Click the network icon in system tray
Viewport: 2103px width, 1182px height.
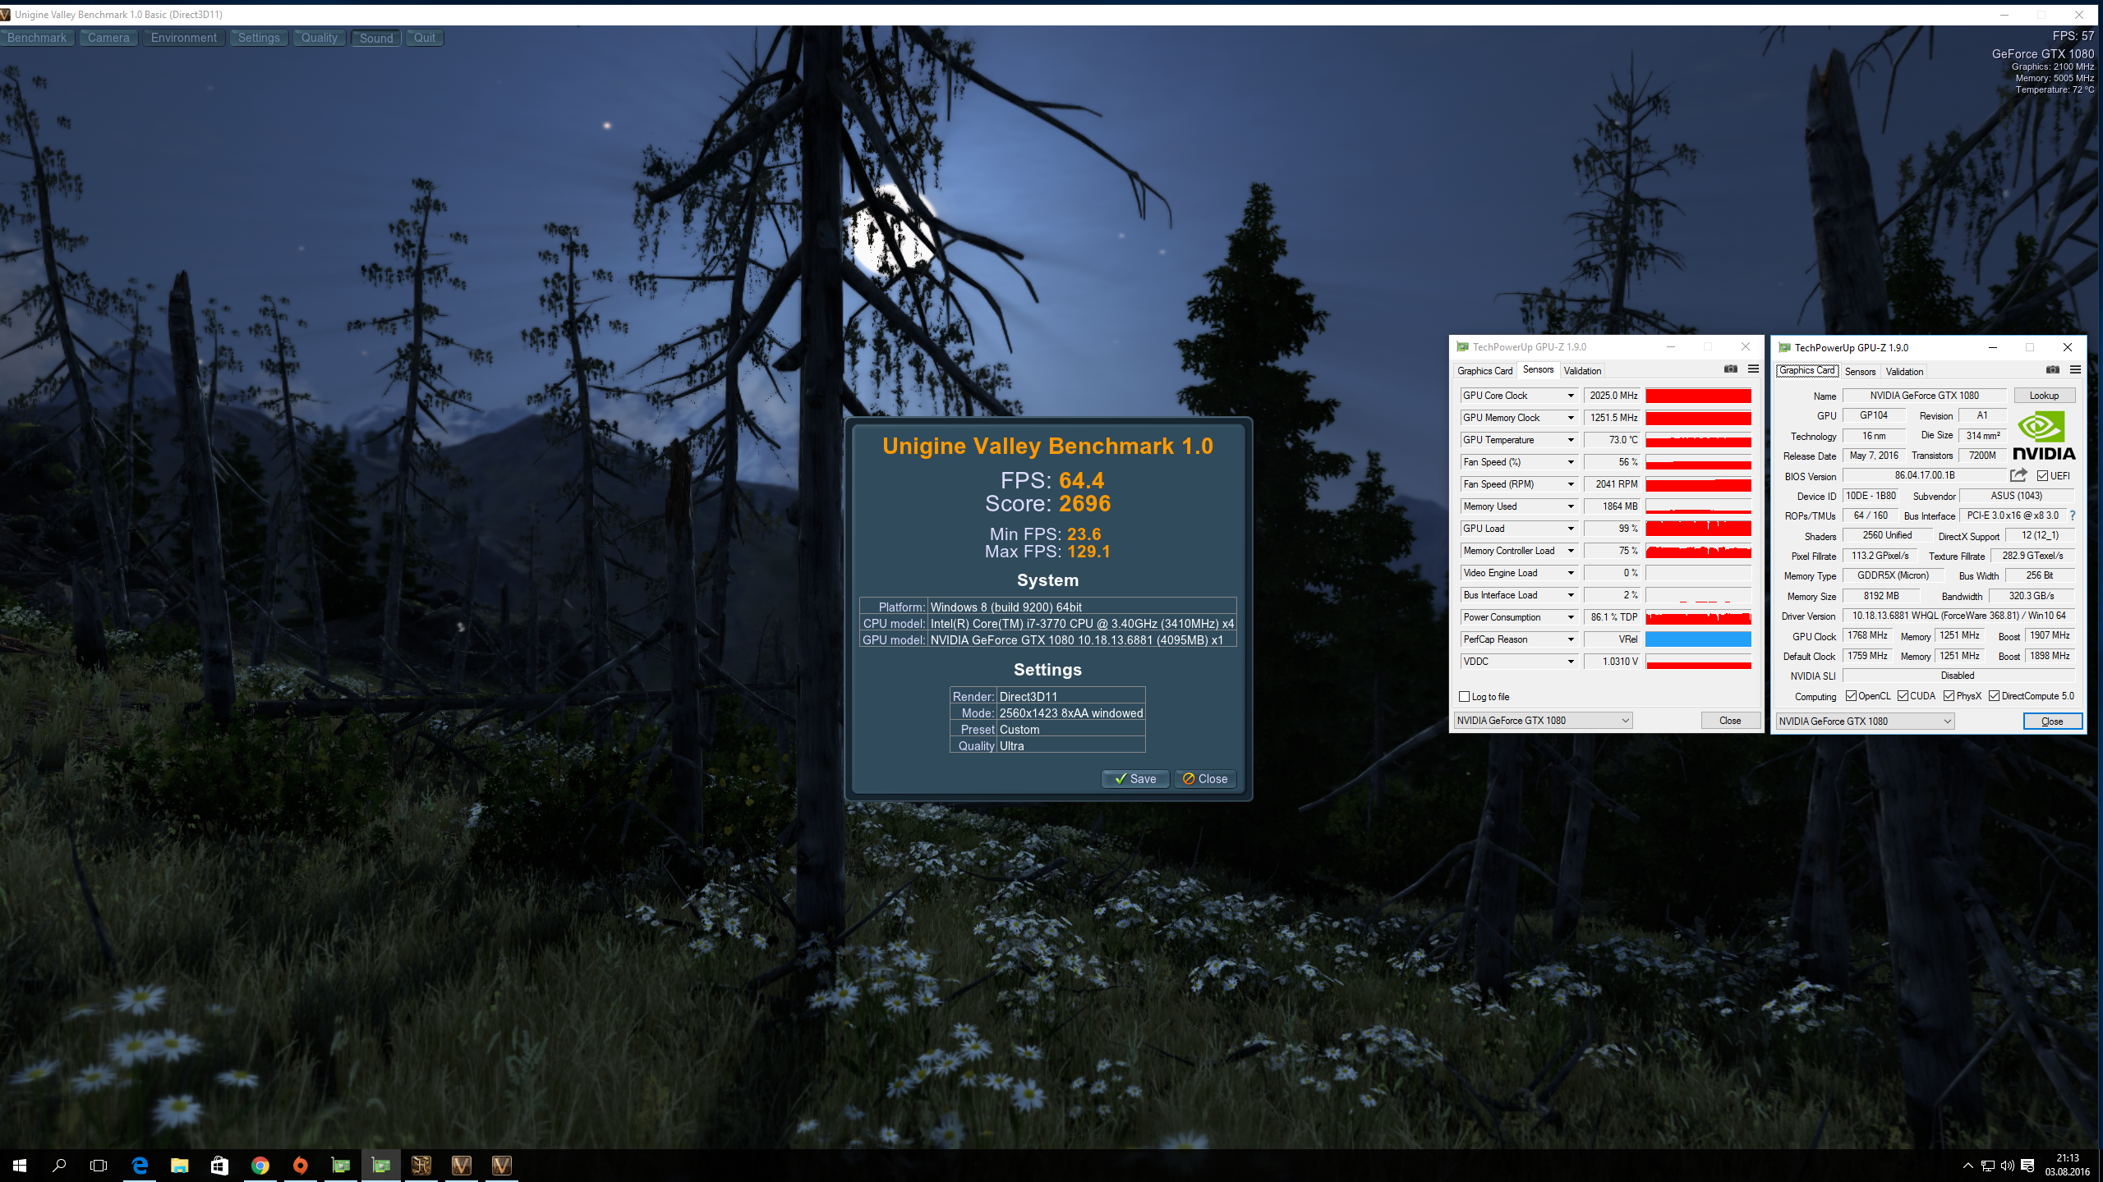[1988, 1166]
